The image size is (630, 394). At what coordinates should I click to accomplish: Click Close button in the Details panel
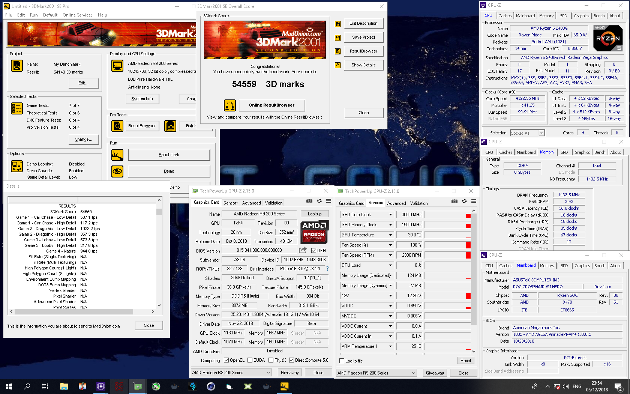click(149, 325)
